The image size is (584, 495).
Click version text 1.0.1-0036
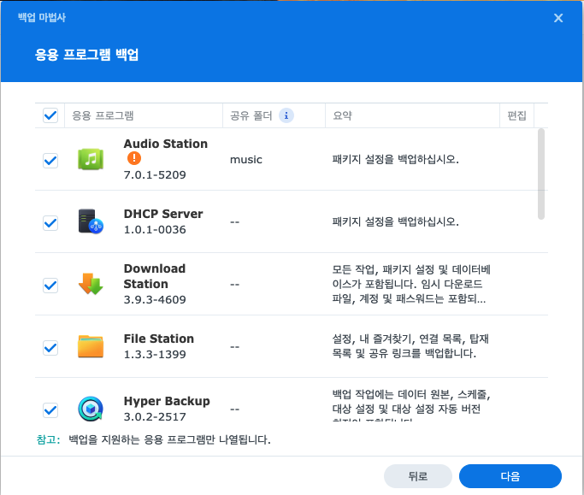click(x=155, y=230)
